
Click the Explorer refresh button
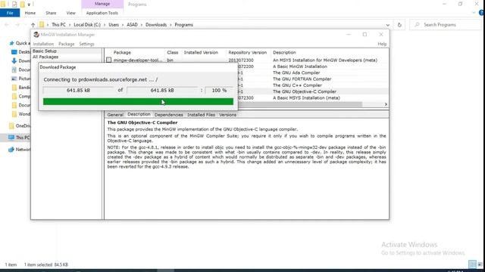399,25
